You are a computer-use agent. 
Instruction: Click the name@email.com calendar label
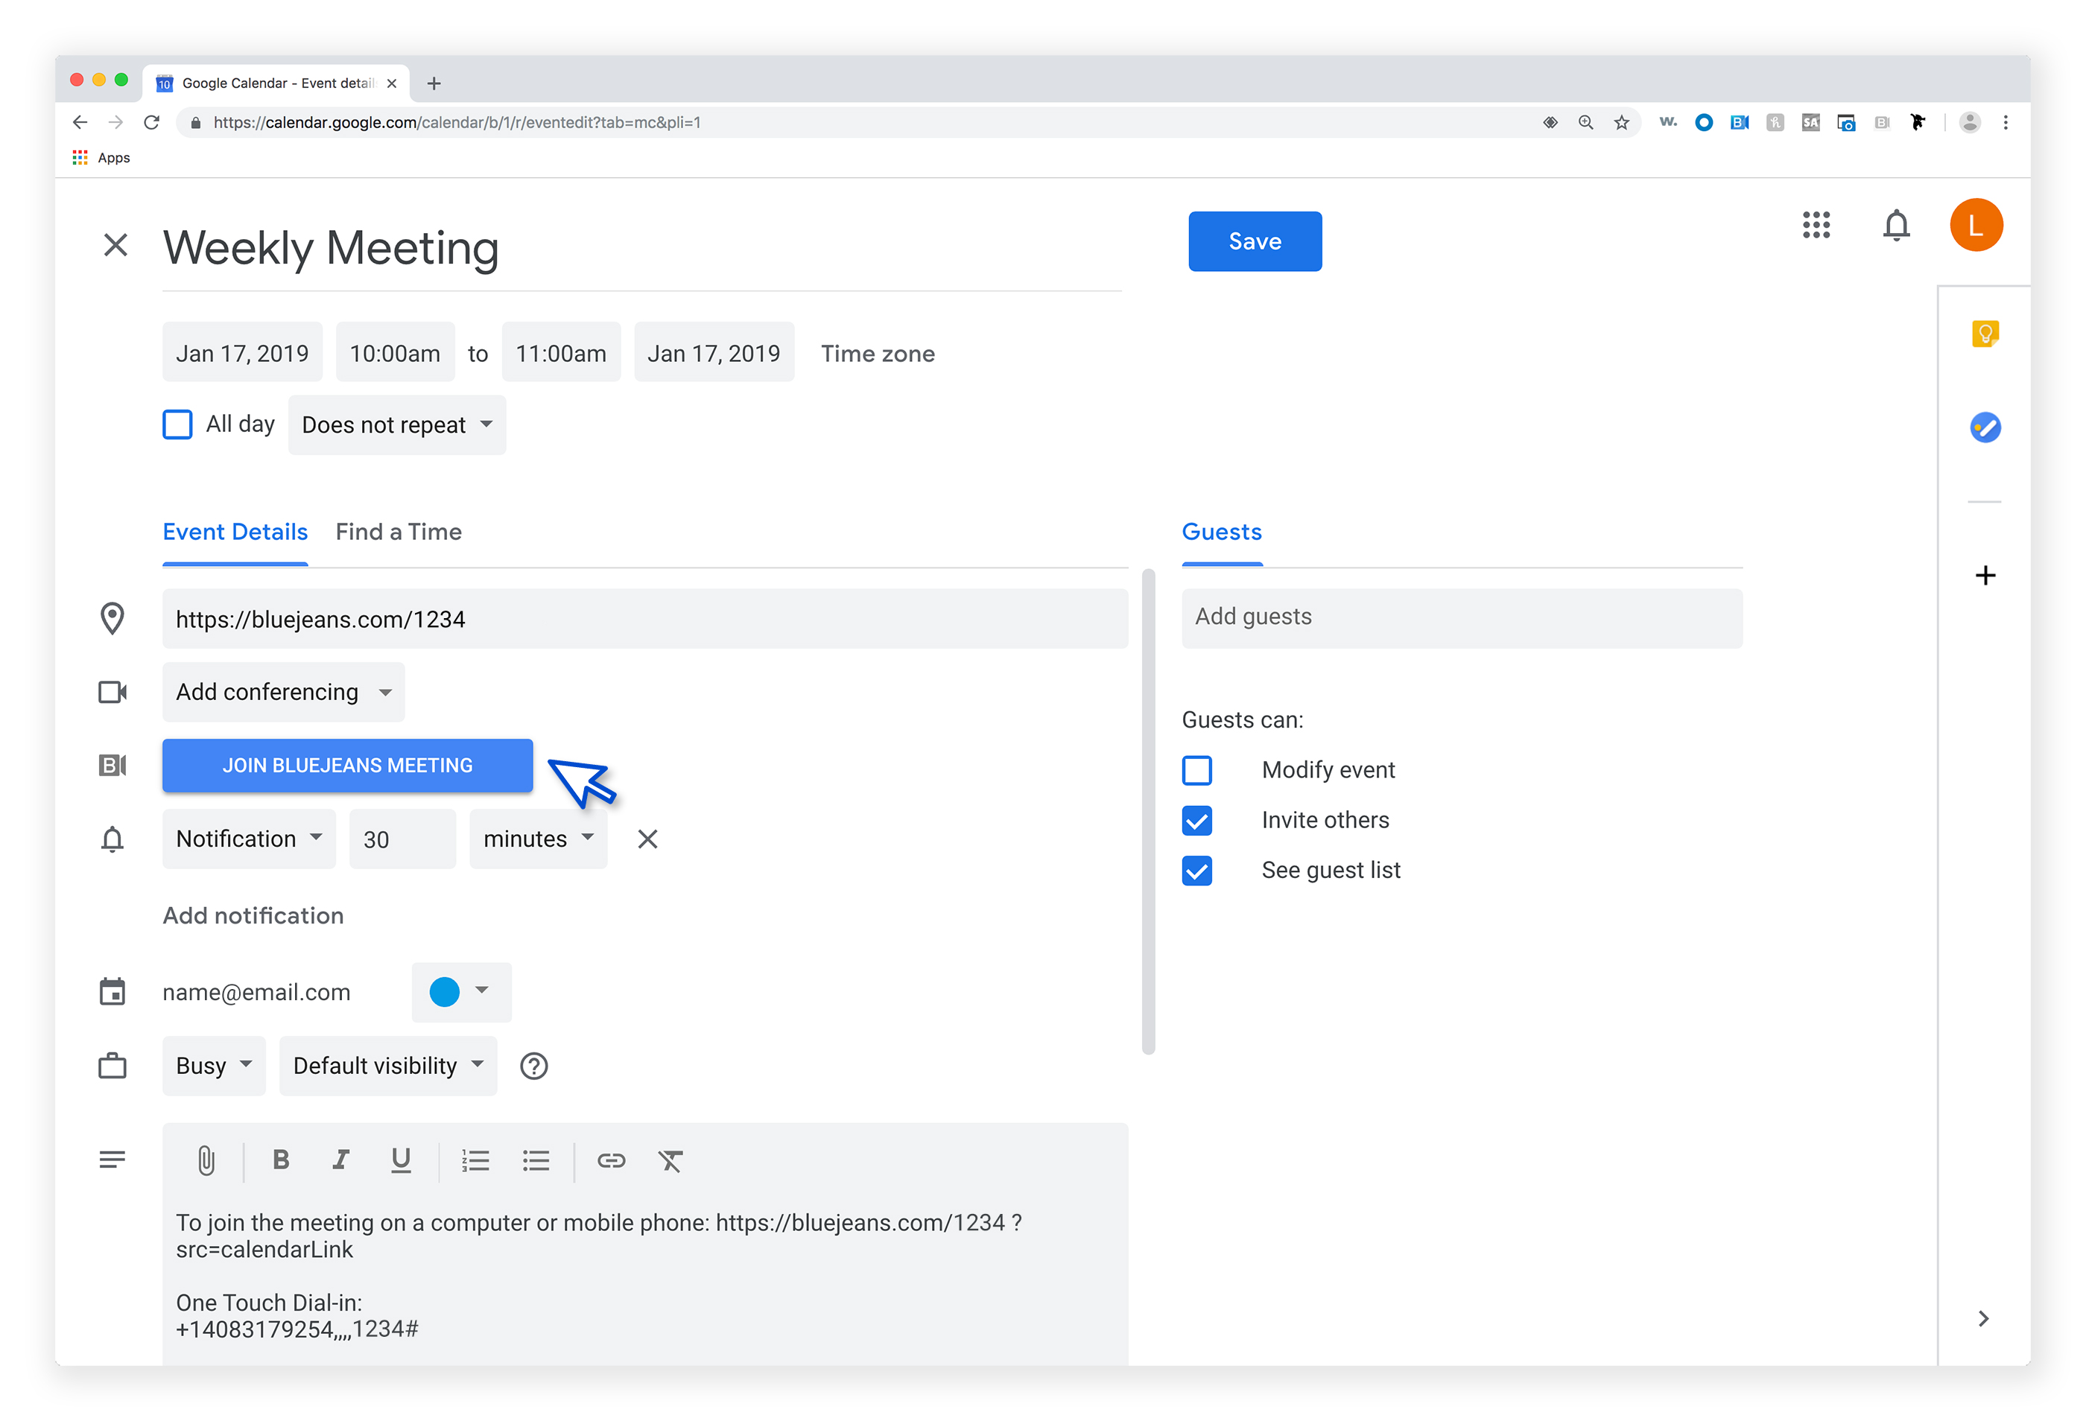tap(256, 992)
